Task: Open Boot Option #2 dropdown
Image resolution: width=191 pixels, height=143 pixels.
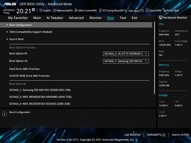Action: [126, 61]
